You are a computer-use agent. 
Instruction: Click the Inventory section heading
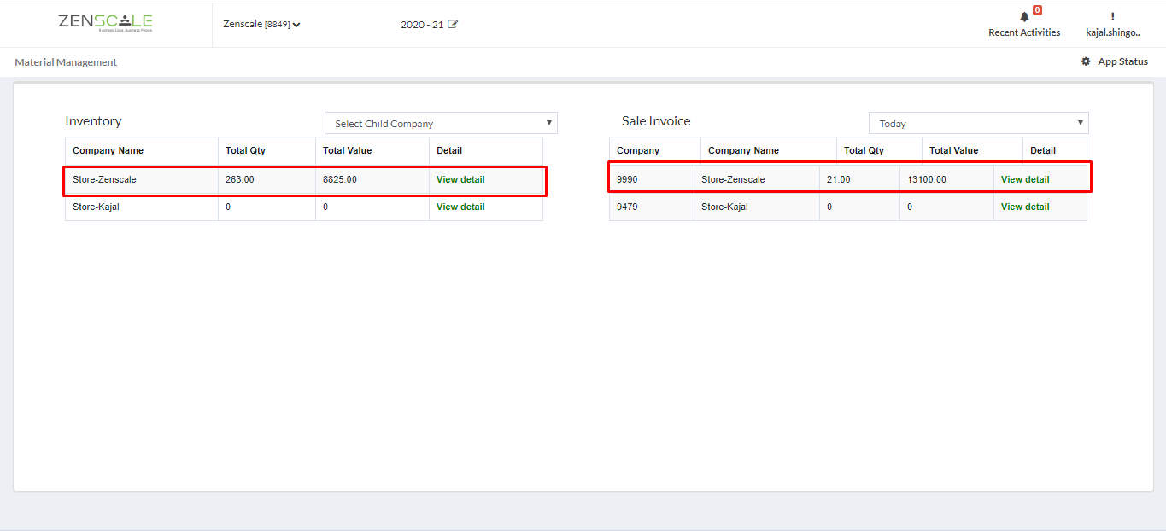click(x=93, y=121)
